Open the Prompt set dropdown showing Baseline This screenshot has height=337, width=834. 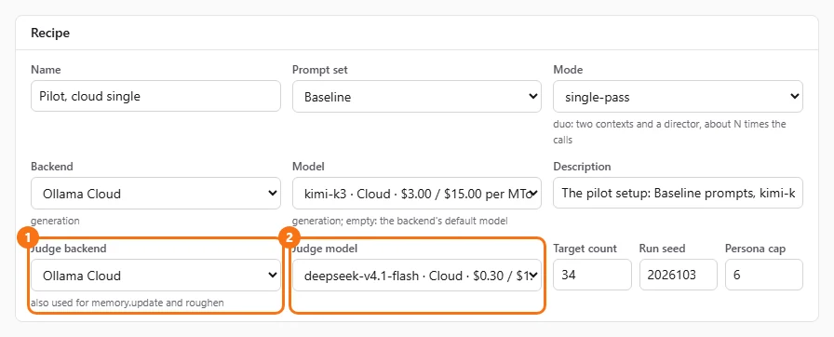[416, 96]
